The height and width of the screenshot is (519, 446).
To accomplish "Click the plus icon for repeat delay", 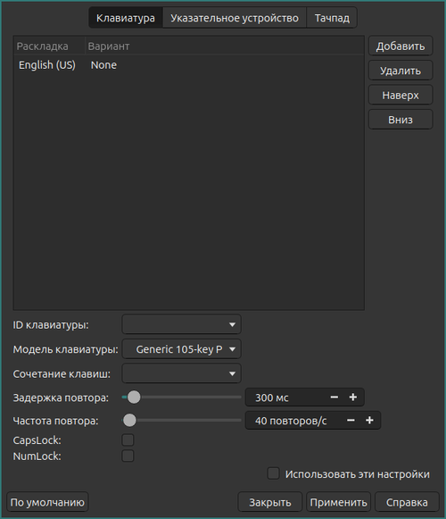I will (352, 398).
